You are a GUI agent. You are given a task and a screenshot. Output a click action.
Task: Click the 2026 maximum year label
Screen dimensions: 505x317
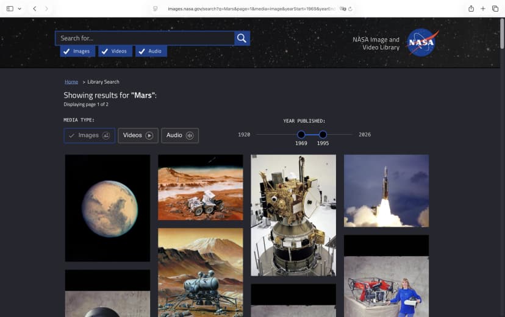[x=365, y=135]
